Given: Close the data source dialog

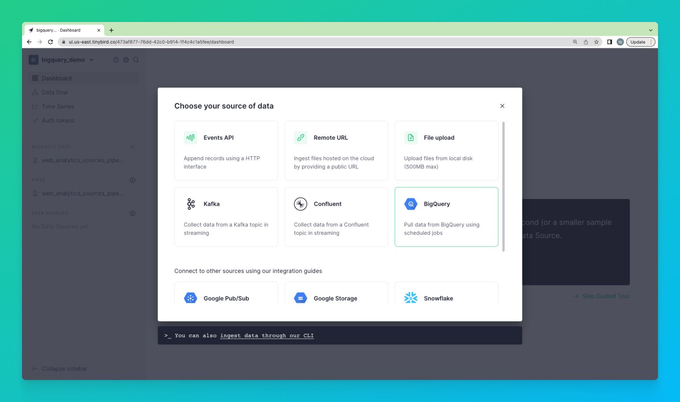Looking at the screenshot, I should (x=502, y=106).
